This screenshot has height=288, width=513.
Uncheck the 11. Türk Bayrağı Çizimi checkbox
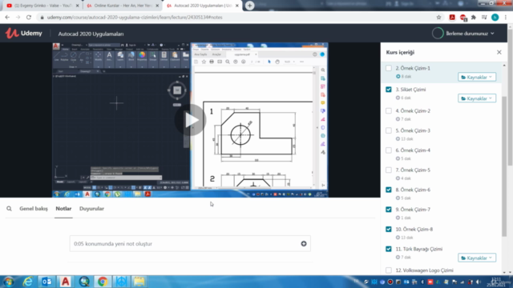pos(388,249)
